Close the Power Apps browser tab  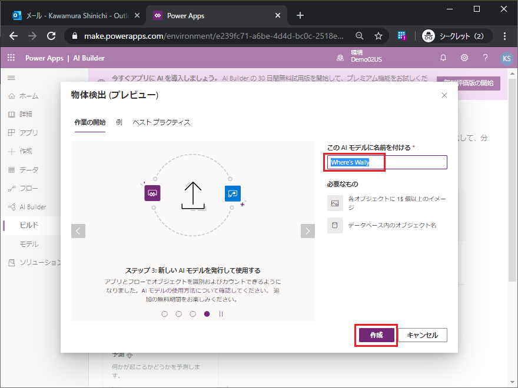278,15
